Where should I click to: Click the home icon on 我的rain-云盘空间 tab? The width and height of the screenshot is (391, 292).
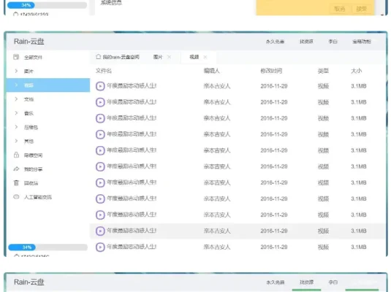(98, 57)
